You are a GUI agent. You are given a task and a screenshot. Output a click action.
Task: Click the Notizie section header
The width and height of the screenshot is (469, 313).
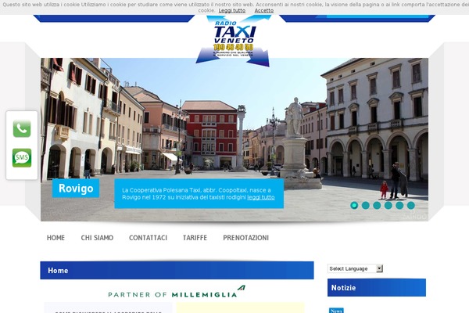377,287
